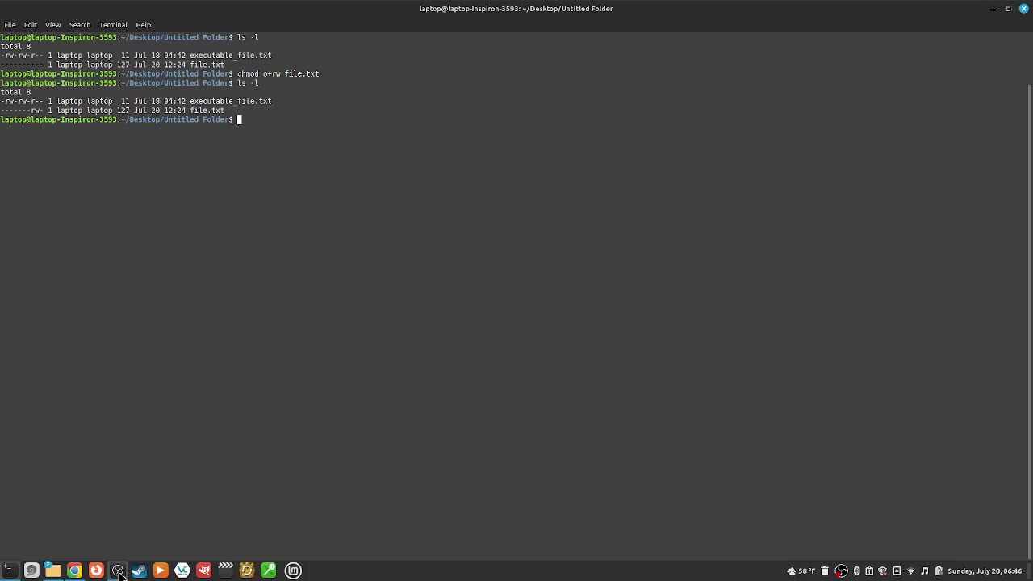Launch Steam from the taskbar
This screenshot has width=1033, height=581.
pyautogui.click(x=139, y=571)
